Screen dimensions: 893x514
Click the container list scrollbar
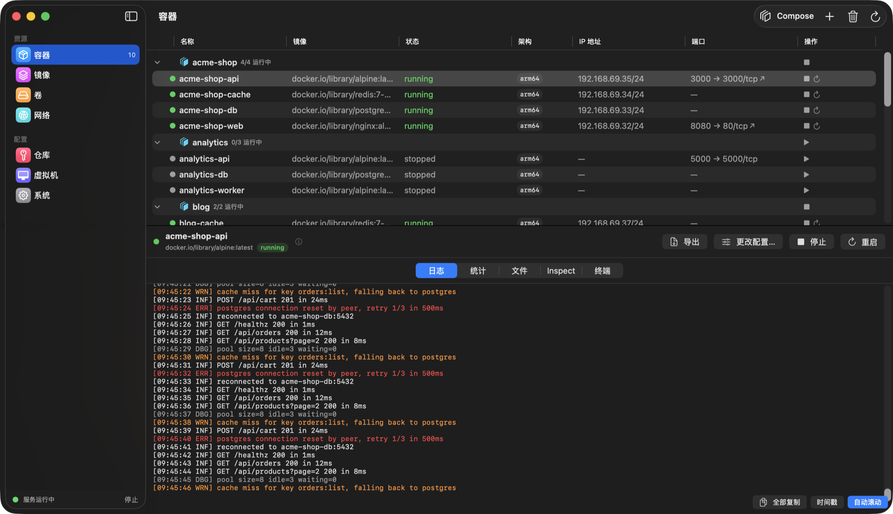887,80
